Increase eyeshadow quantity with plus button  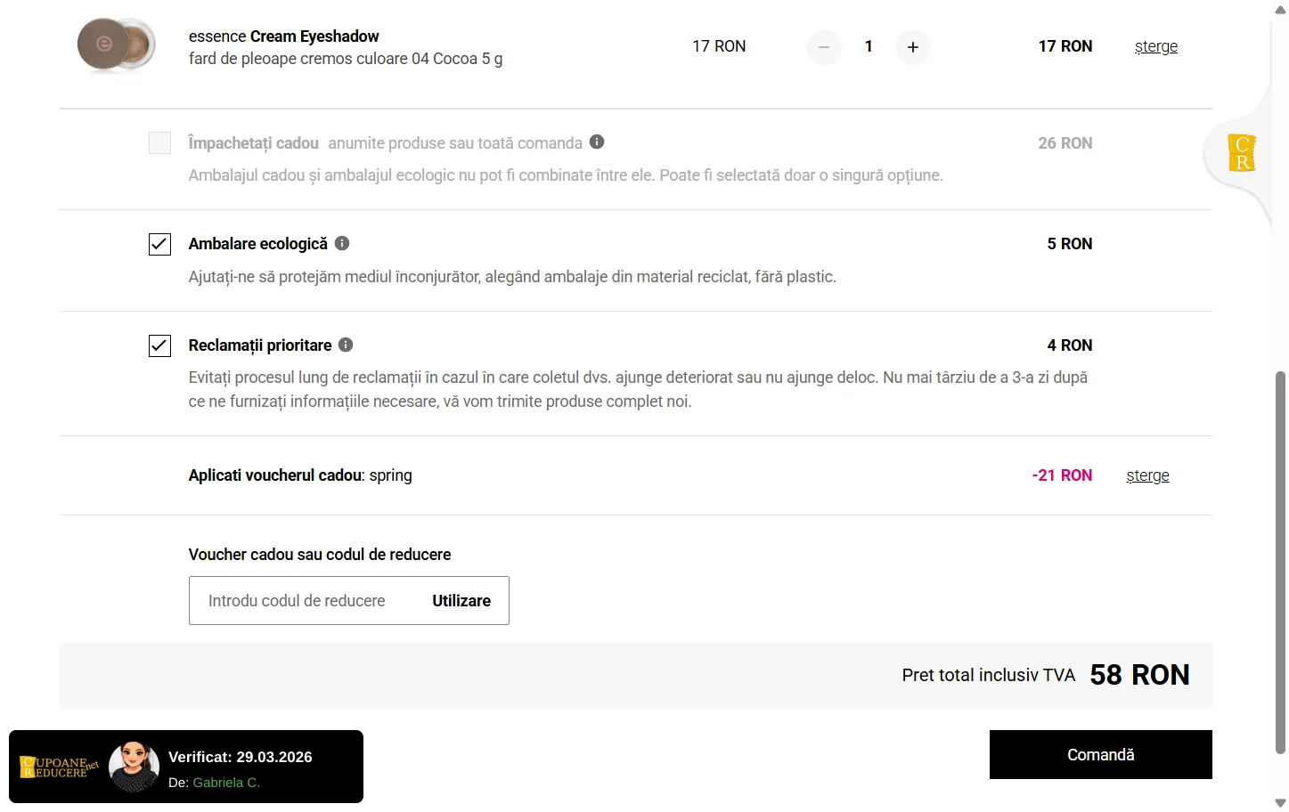click(913, 47)
